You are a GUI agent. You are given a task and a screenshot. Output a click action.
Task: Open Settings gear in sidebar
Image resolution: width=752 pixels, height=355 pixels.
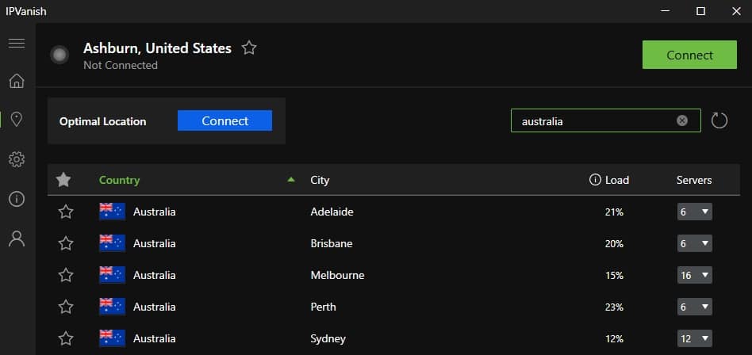17,159
